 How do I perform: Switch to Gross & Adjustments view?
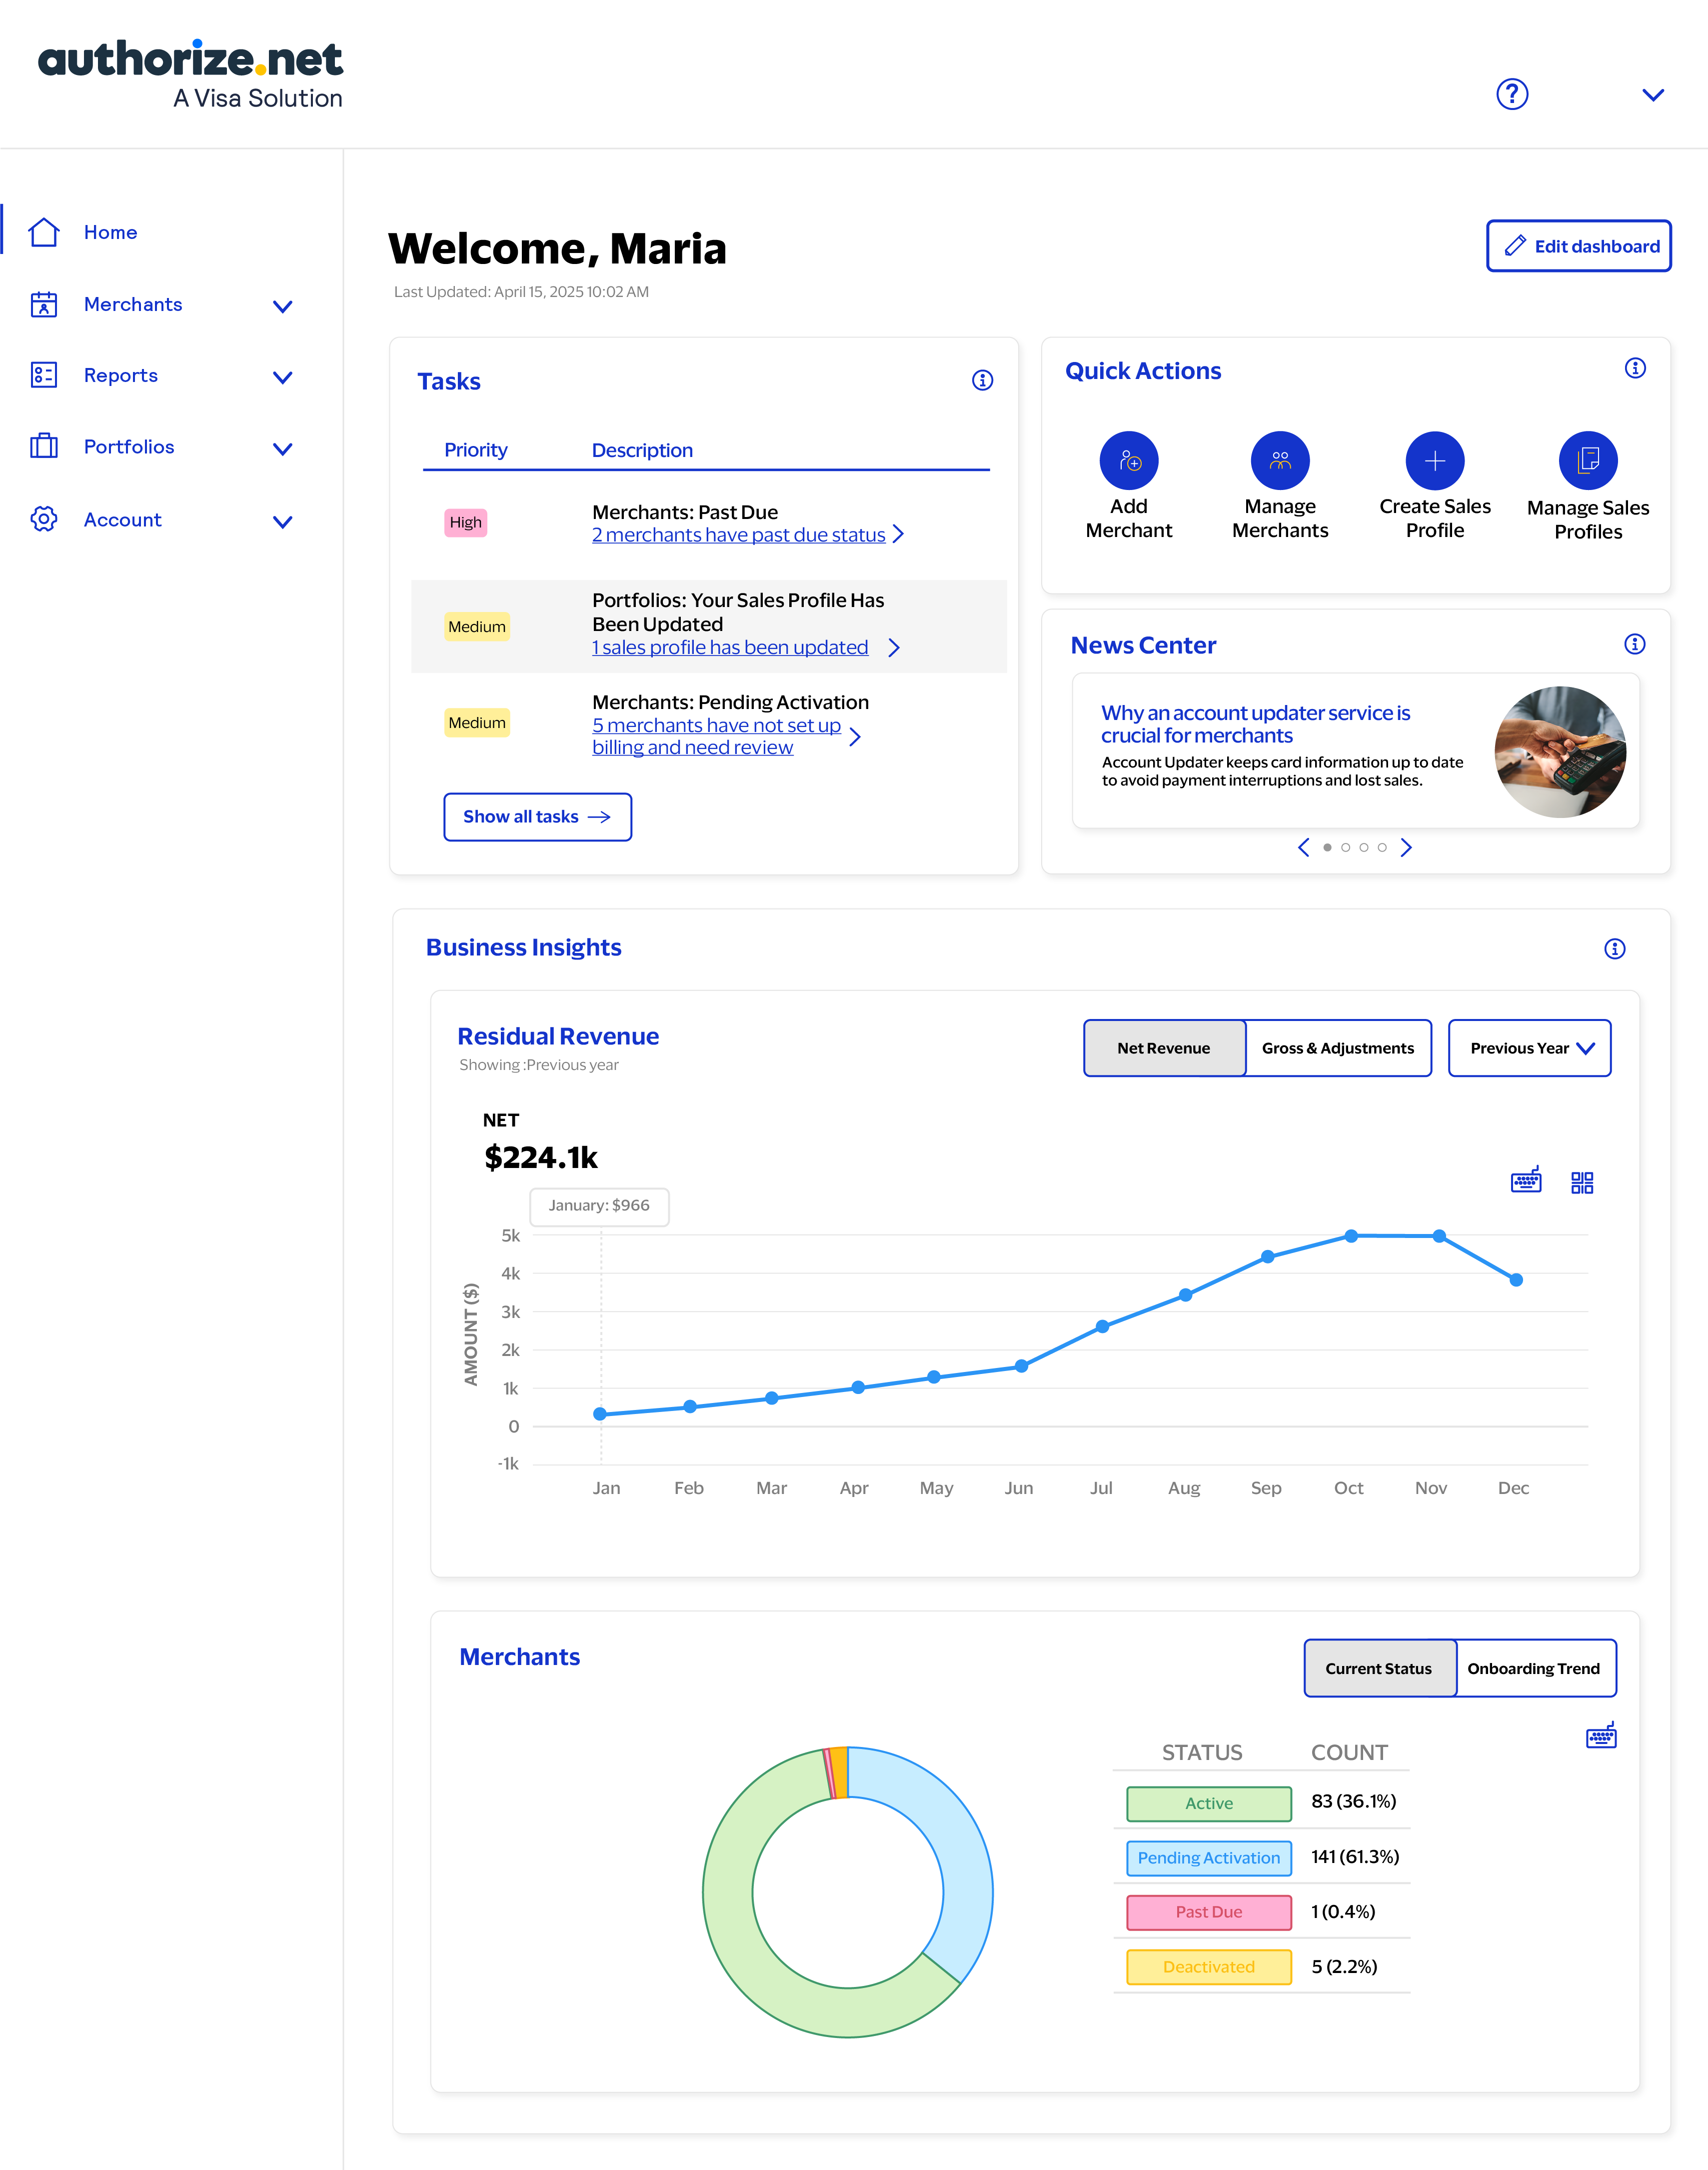1338,1048
